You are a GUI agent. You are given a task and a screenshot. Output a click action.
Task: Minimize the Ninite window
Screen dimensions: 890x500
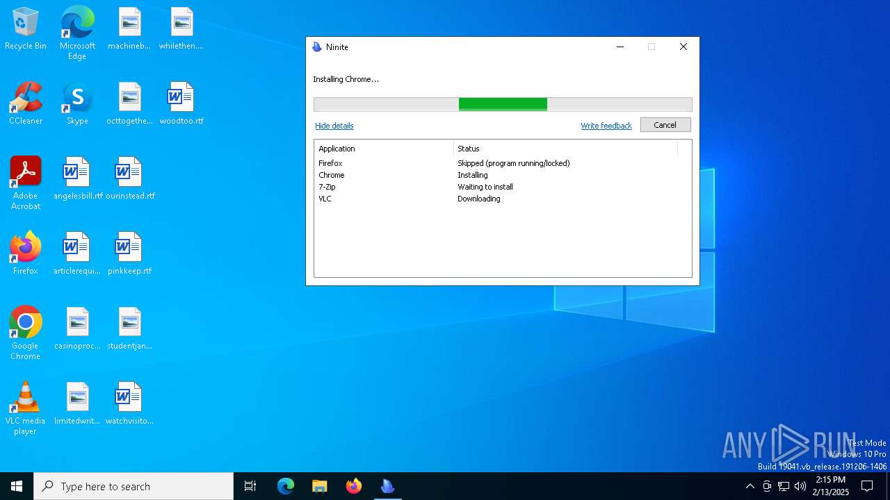tap(620, 47)
